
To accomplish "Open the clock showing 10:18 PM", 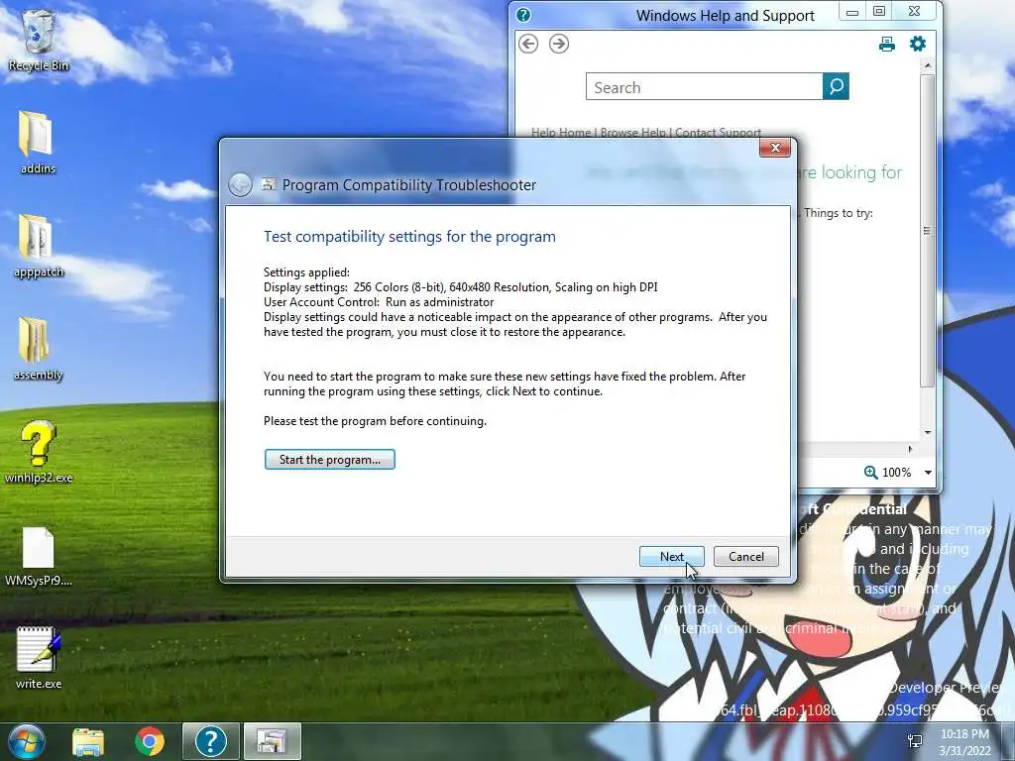I will (x=964, y=742).
